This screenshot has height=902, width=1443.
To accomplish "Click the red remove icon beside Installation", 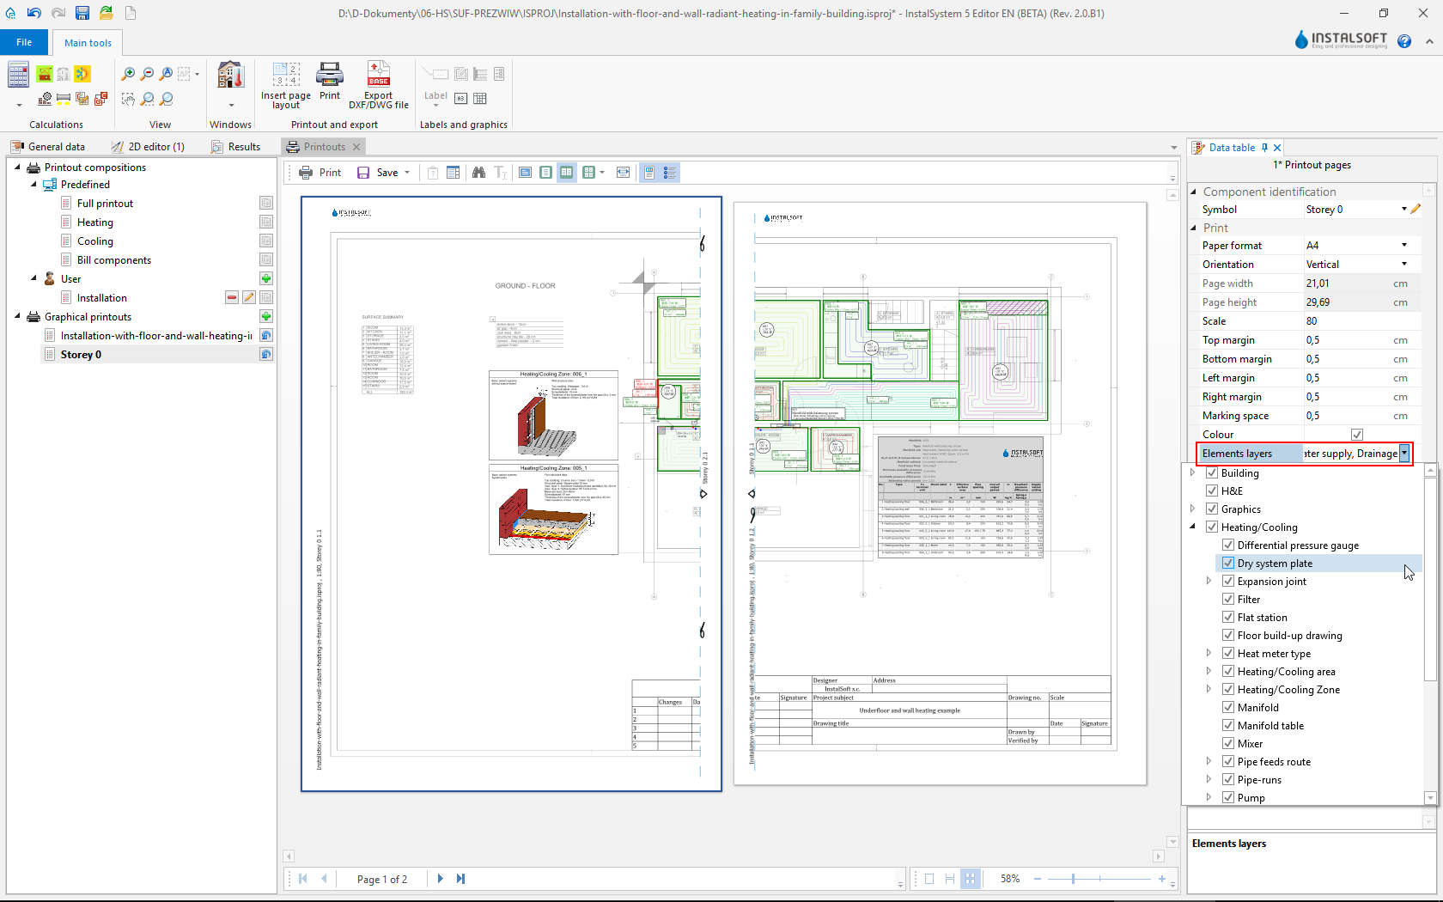I will [x=232, y=298].
